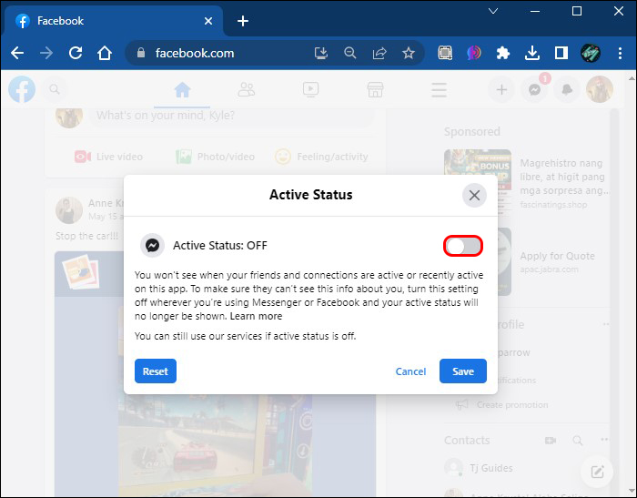Viewport: 637px width, 498px height.
Task: Click the screenshot capture extension icon
Action: coord(445,53)
